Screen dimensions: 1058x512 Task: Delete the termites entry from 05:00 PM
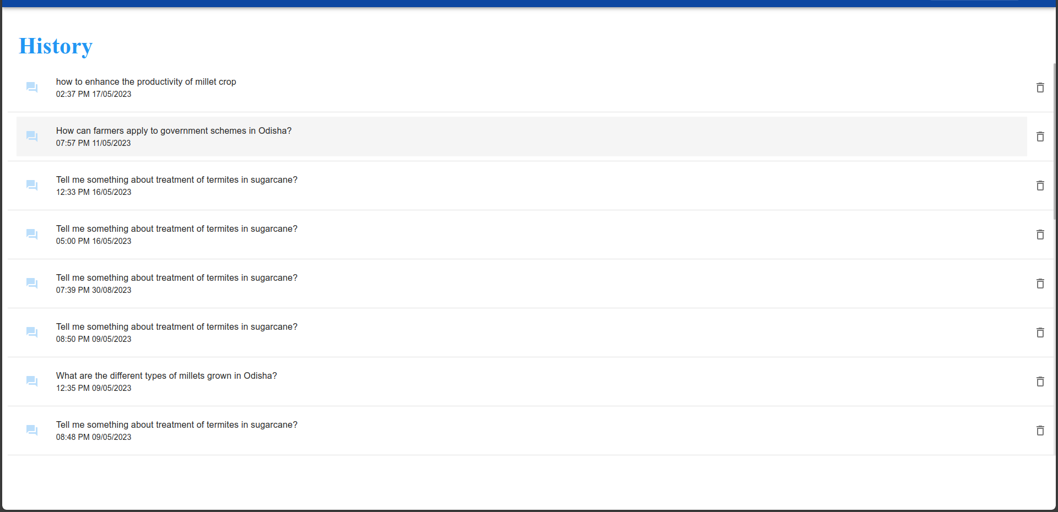1040,235
